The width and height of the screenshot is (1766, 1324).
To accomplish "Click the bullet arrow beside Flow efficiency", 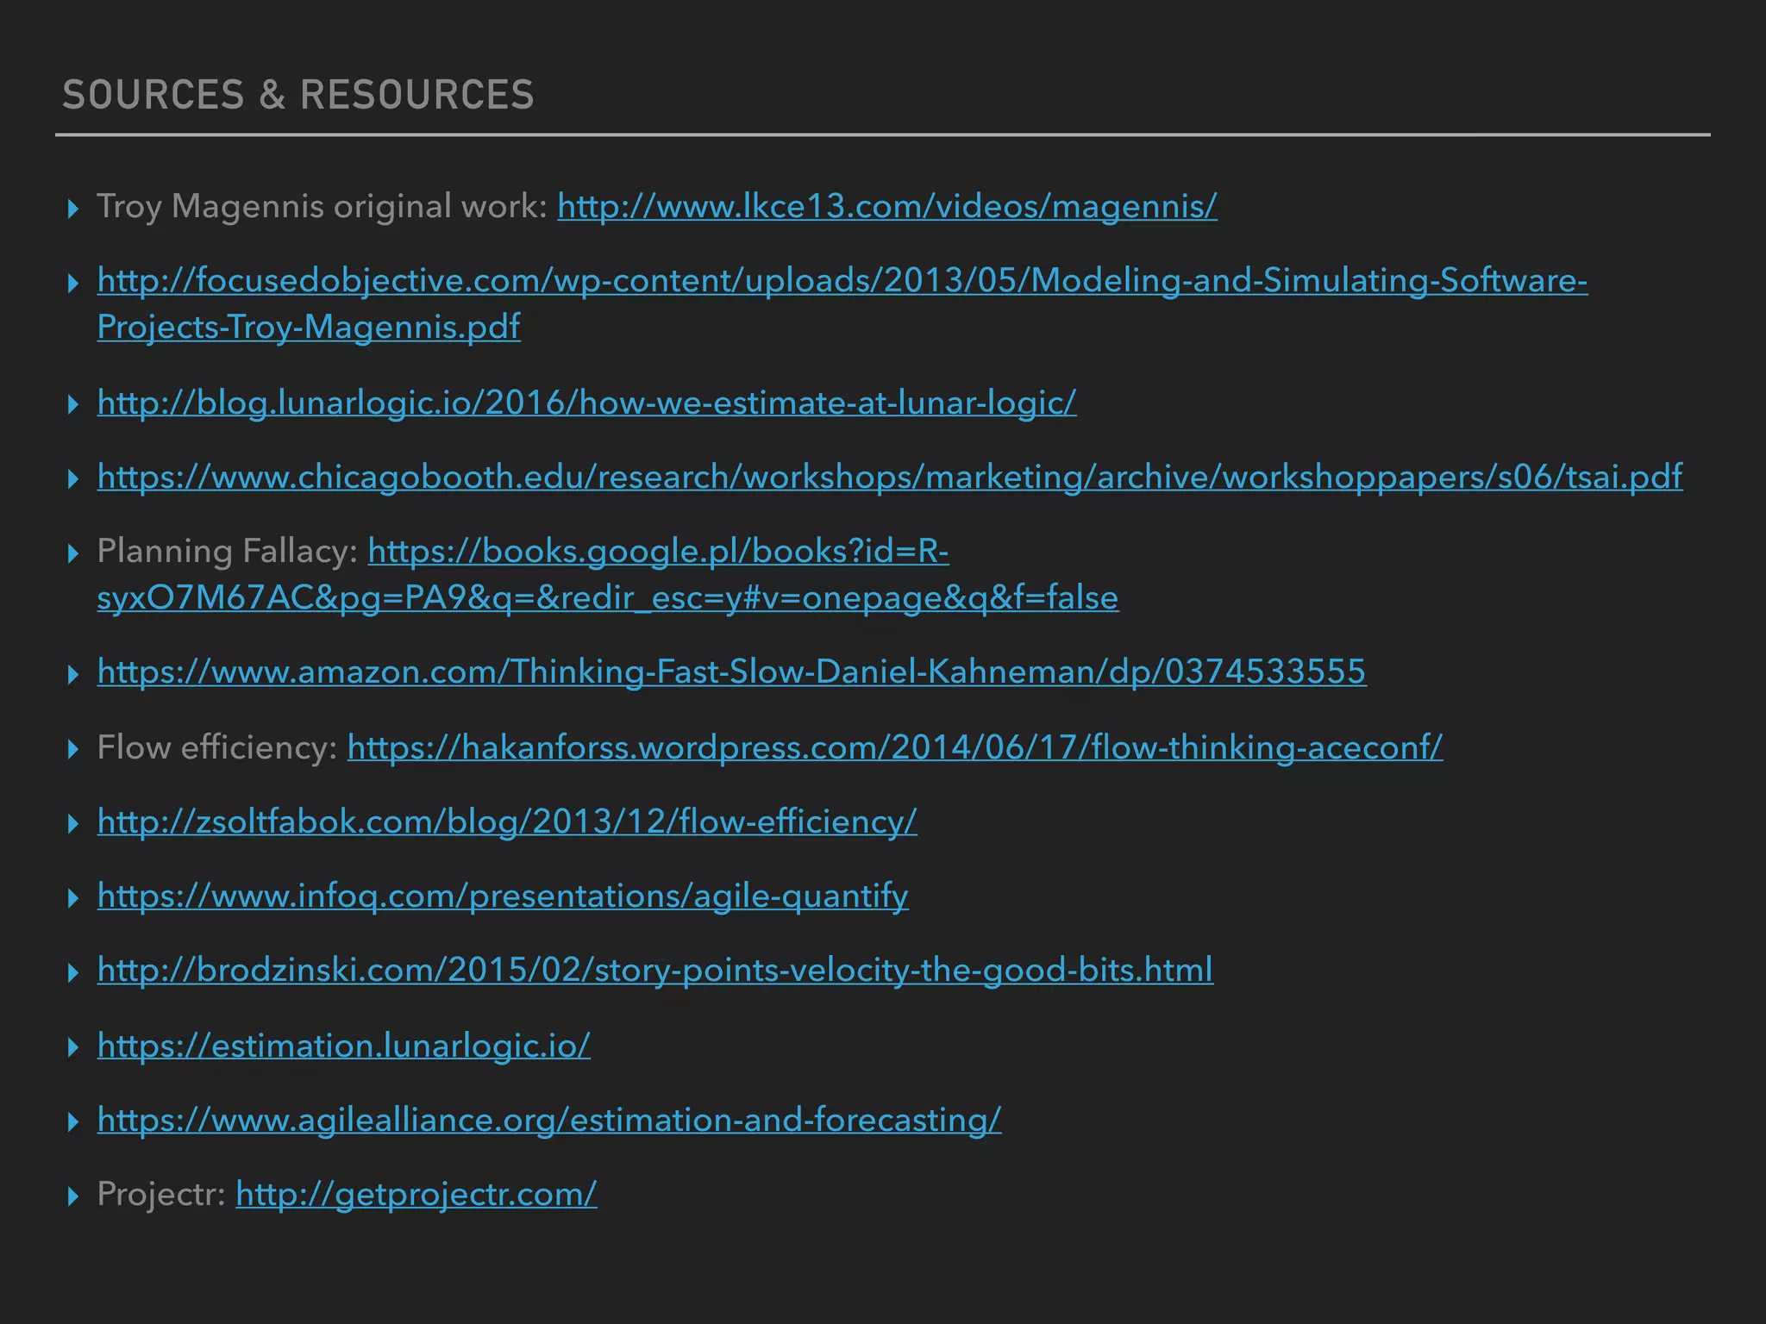I will [x=73, y=749].
